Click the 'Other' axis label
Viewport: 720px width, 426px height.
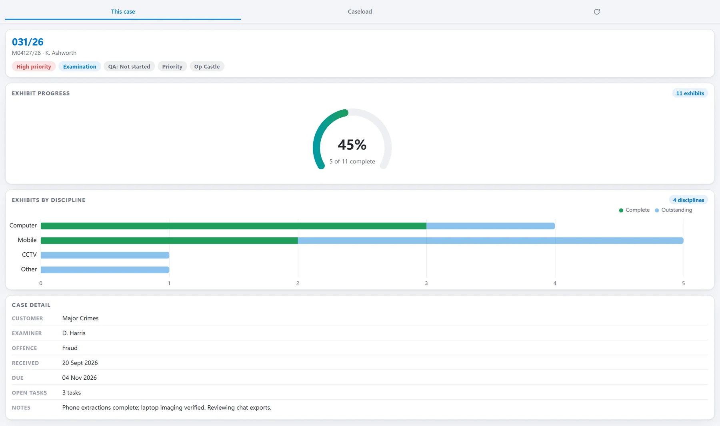pyautogui.click(x=29, y=269)
